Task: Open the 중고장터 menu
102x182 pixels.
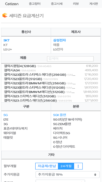Action: click(x=35, y=4)
